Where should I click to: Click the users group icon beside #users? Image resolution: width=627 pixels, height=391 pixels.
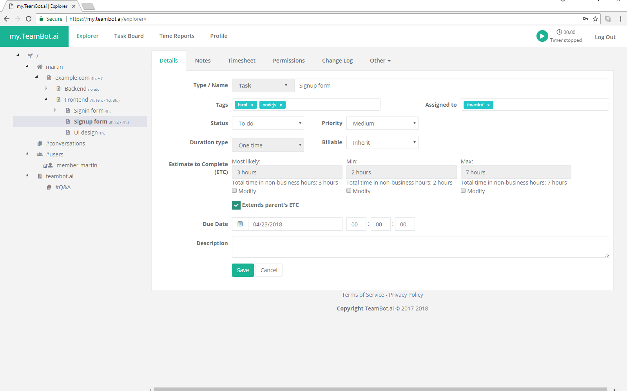point(40,154)
